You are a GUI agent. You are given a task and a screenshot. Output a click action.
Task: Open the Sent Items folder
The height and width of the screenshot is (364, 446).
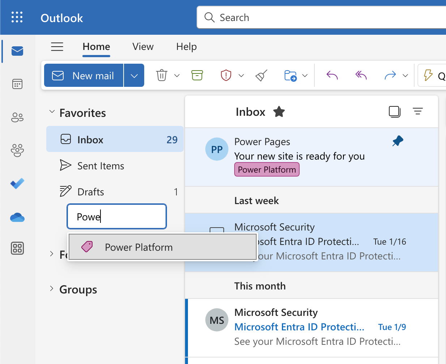tap(115, 166)
